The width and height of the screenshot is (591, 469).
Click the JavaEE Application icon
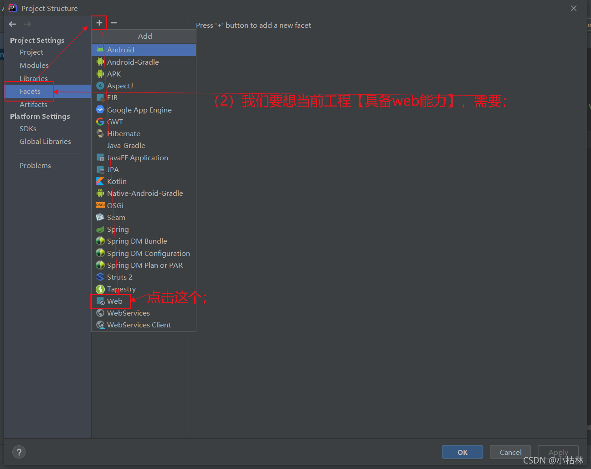pyautogui.click(x=100, y=158)
